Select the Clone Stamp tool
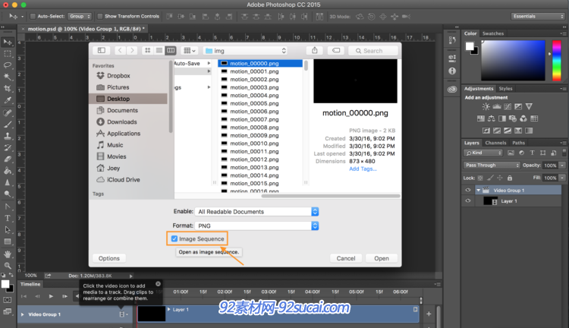This screenshot has height=328, width=569. pyautogui.click(x=8, y=136)
